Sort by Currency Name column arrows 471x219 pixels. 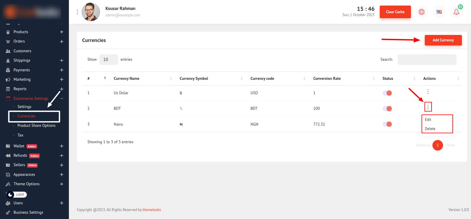[171, 79]
